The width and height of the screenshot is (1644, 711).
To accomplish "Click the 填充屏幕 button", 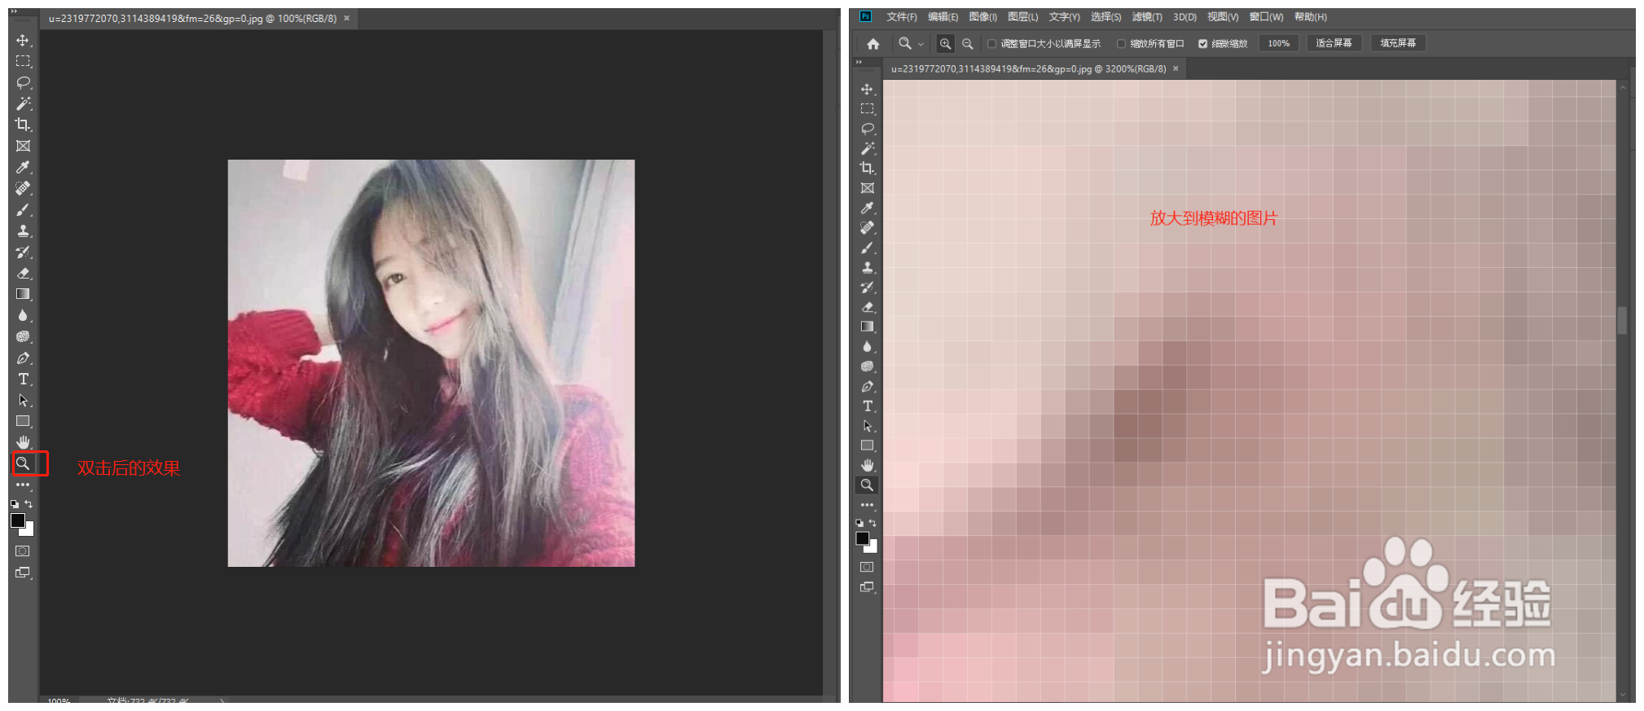I will (x=1398, y=44).
